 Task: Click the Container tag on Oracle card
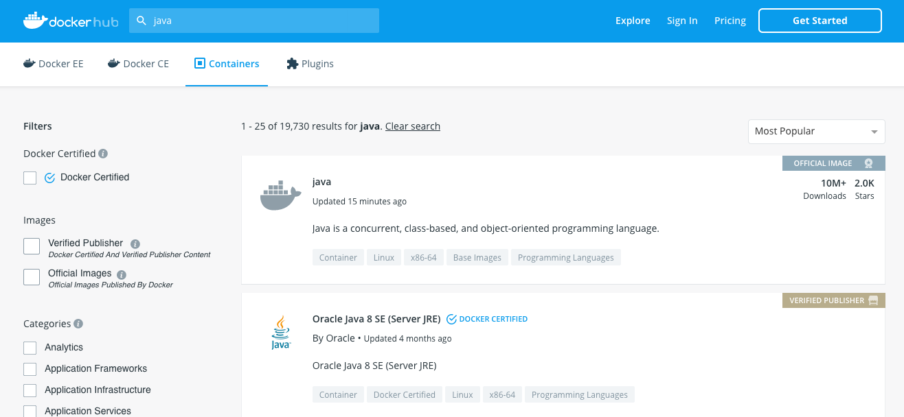coord(338,395)
